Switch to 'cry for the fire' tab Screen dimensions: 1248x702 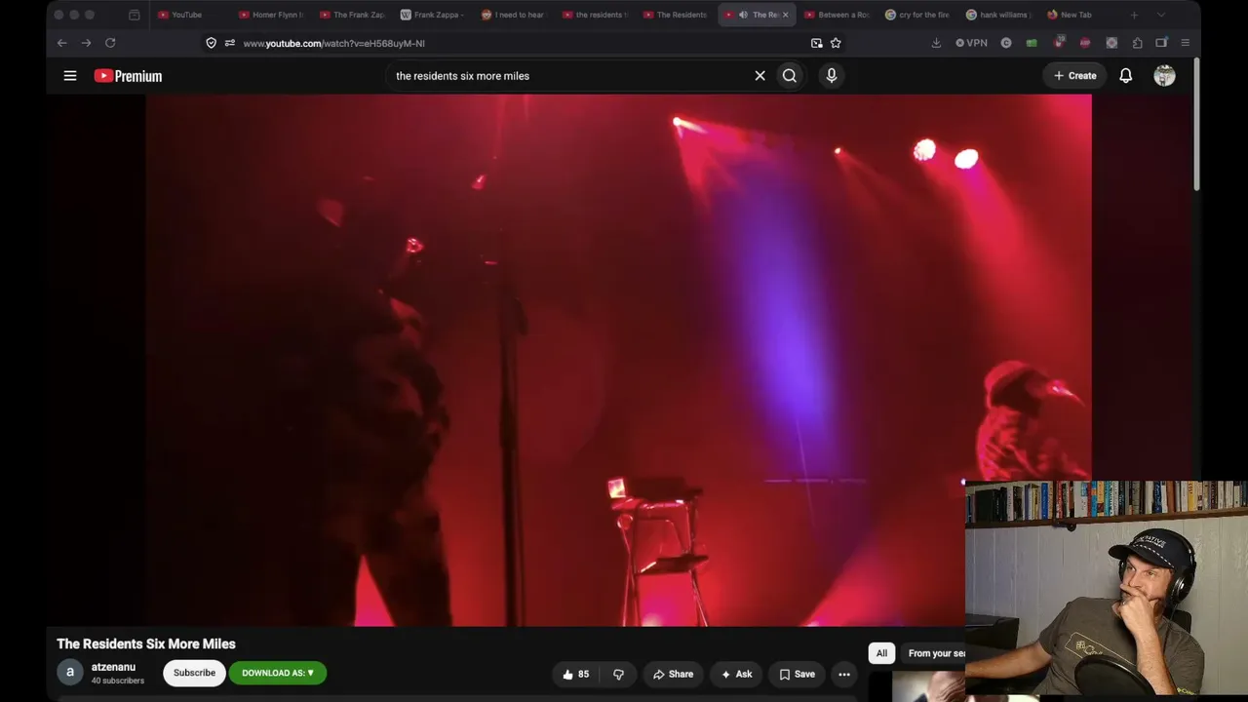[x=918, y=15]
